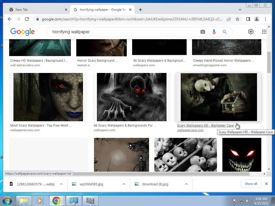This screenshot has height=206, width=275.
Task: Click the Chrome taskbar icon
Action: tap(56, 201)
